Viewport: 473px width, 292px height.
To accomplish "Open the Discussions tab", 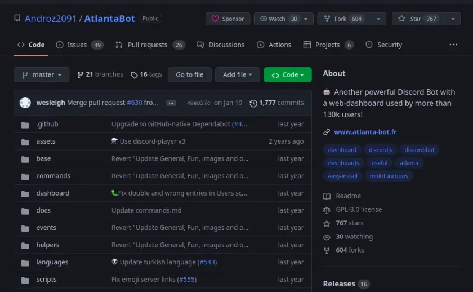I will (x=221, y=45).
